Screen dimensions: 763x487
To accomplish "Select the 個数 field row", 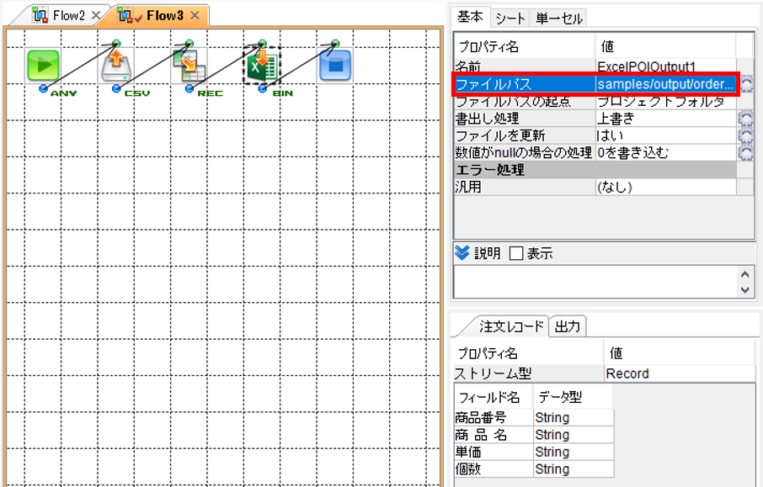I will (534, 469).
